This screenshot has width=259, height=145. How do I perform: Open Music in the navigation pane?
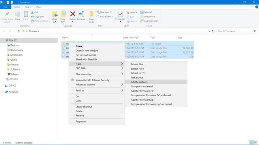point(13,60)
